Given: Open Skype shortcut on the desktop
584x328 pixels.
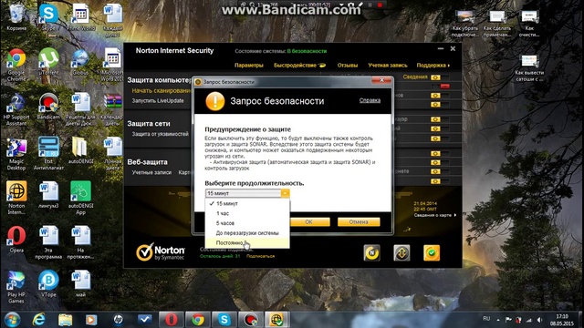Looking at the screenshot, I should pyautogui.click(x=48, y=17).
